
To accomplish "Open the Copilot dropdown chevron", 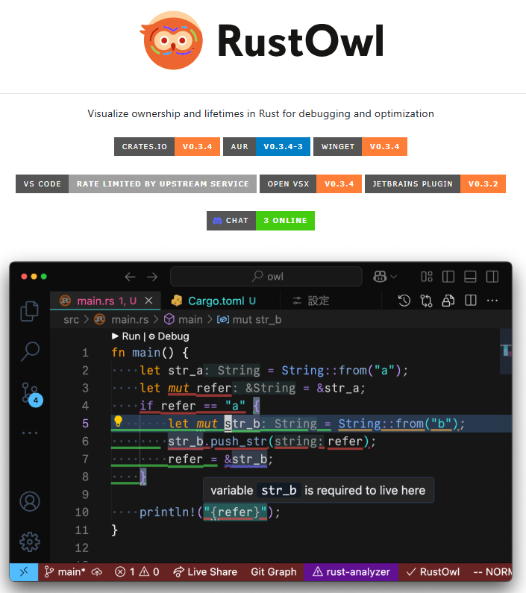I will [x=393, y=277].
